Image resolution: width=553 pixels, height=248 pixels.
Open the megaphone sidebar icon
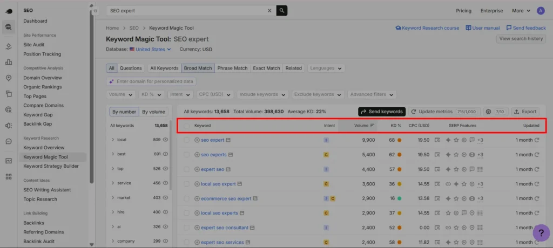pyautogui.click(x=9, y=126)
